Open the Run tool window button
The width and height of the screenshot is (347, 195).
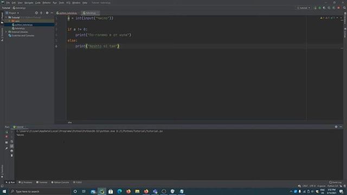(x=10, y=183)
